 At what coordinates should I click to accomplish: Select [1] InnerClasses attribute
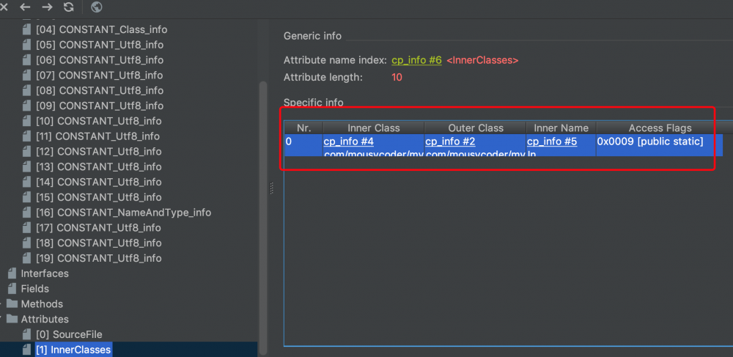[x=73, y=350]
